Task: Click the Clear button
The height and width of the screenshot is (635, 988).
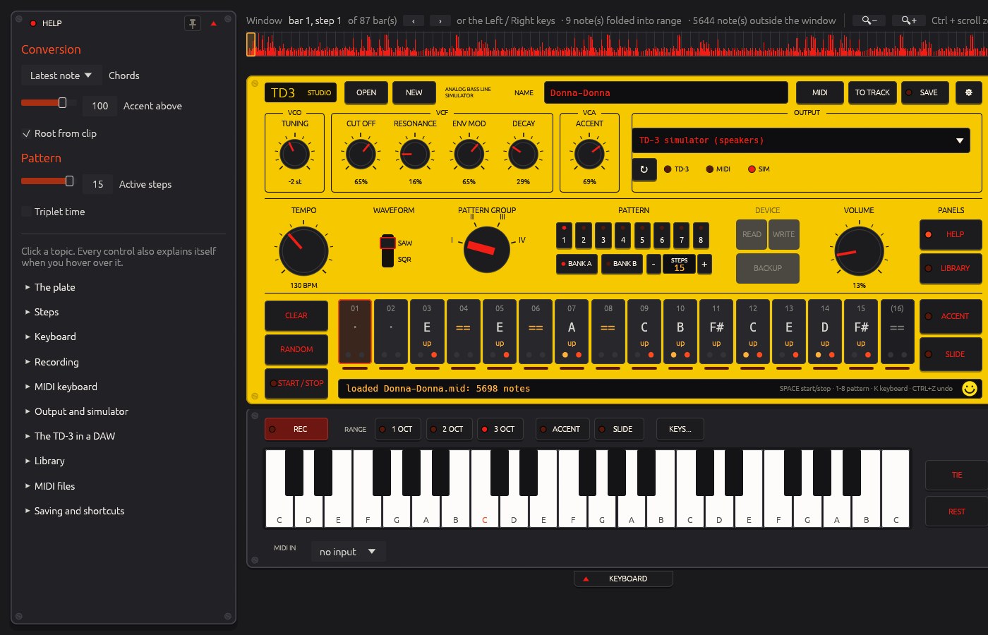Action: point(296,315)
